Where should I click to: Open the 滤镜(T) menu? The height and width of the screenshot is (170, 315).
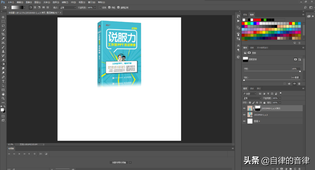[x=65, y=2]
